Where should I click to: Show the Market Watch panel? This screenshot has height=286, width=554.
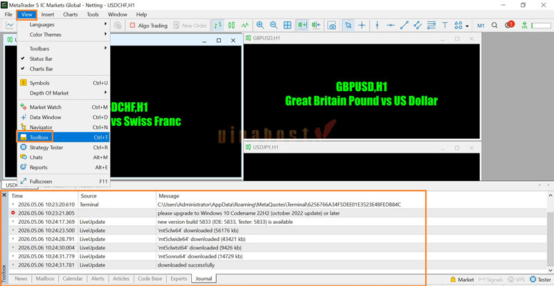coord(64,107)
